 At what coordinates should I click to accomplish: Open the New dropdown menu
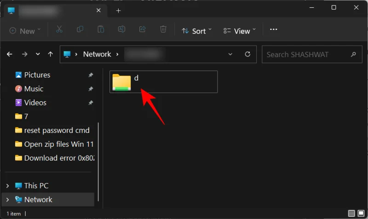click(x=25, y=31)
